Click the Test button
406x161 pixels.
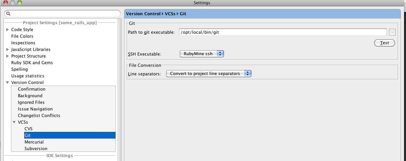384,43
